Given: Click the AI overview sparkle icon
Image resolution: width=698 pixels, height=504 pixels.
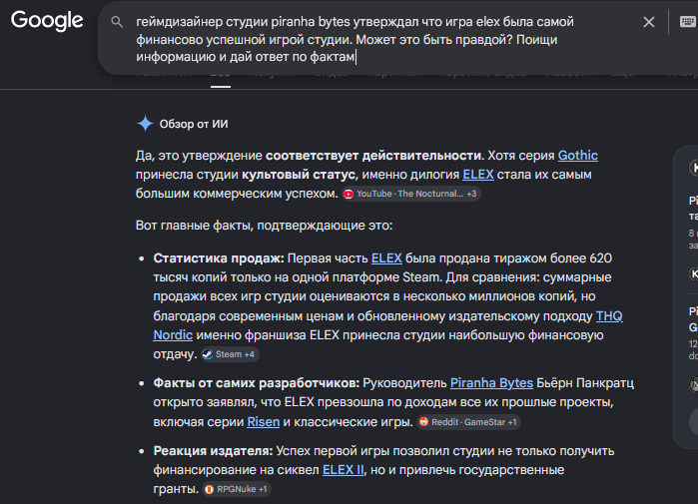Looking at the screenshot, I should click(145, 124).
